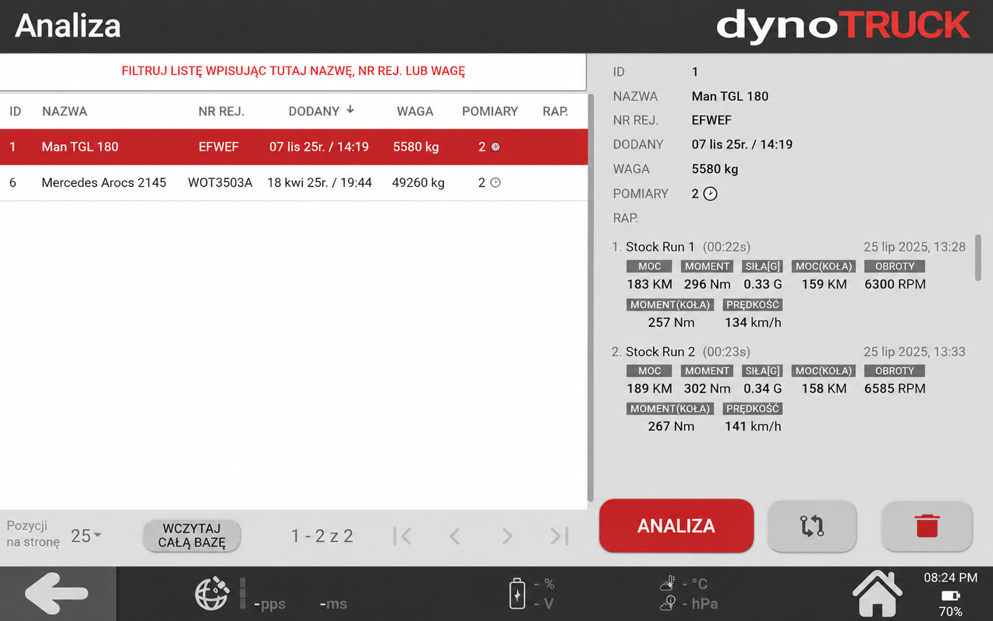Tap the temperature sensor icon

pos(668,583)
